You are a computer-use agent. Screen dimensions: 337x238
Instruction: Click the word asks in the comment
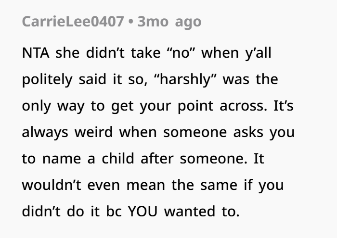248,132
